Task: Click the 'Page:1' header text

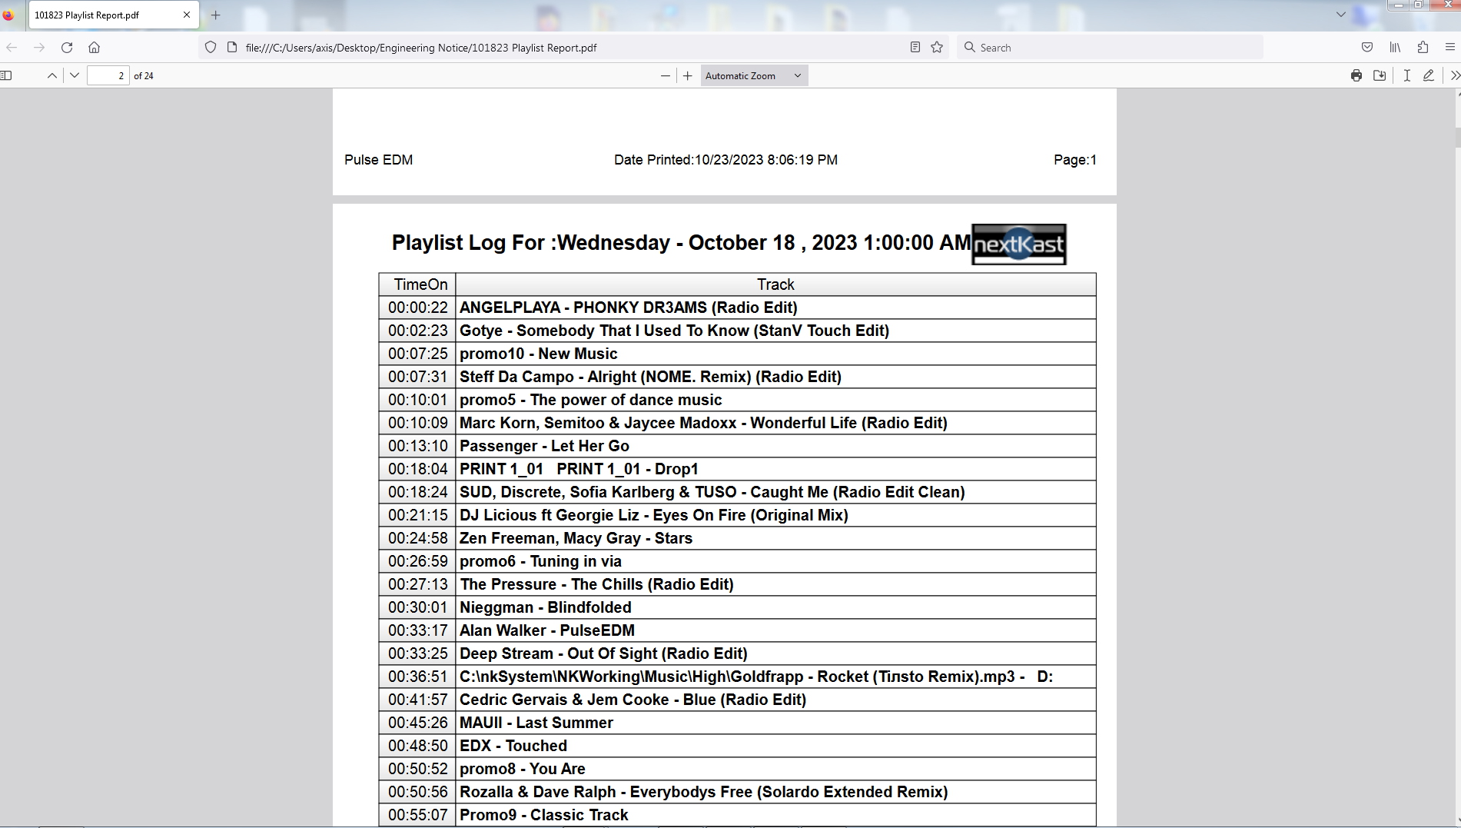Action: pyautogui.click(x=1075, y=160)
